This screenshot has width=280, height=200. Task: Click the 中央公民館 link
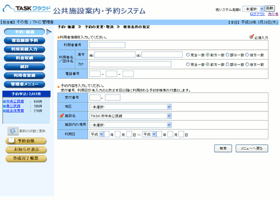(x=15, y=101)
